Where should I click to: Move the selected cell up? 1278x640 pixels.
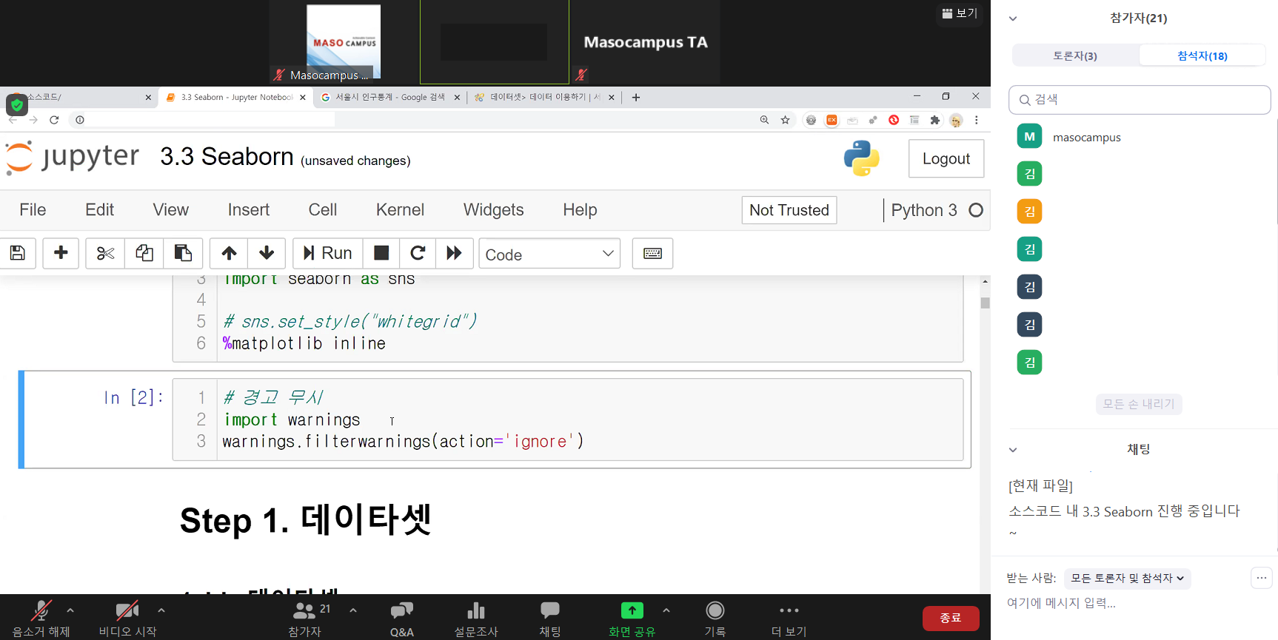229,254
